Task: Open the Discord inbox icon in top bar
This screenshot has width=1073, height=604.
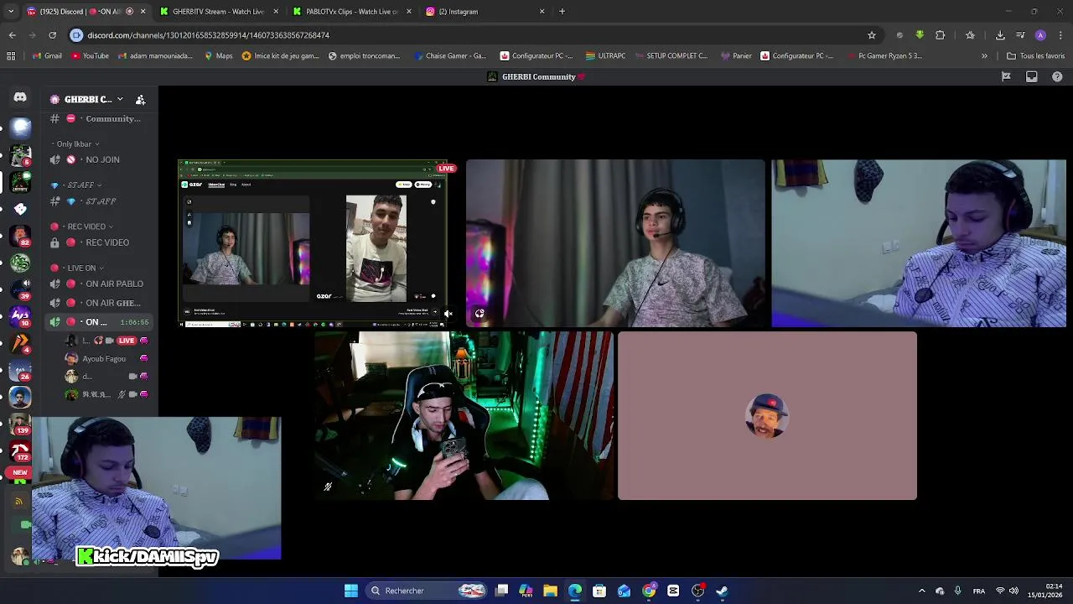Action: pyautogui.click(x=1032, y=76)
